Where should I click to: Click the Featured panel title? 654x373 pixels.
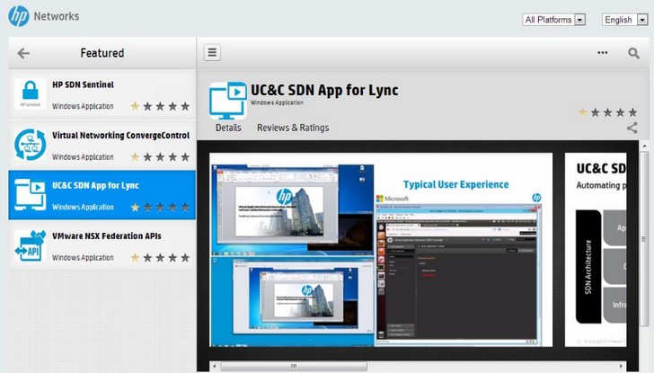(x=102, y=53)
